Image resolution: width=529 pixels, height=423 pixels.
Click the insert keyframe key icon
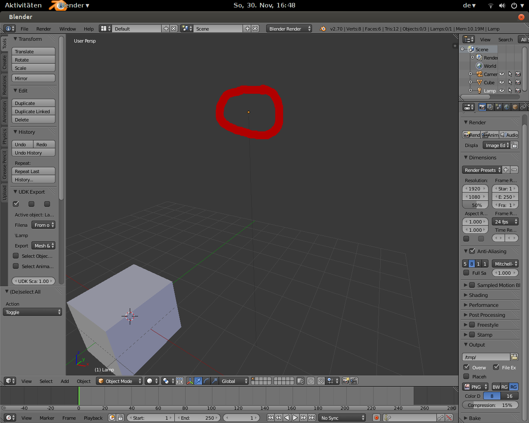pyautogui.click(x=441, y=418)
